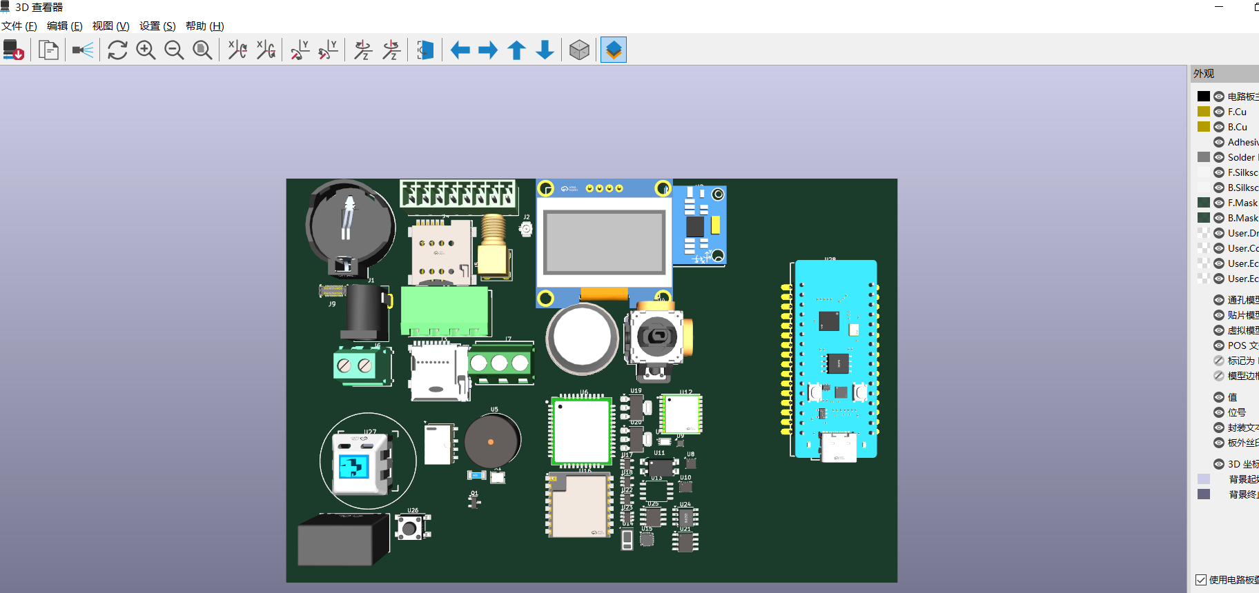The width and height of the screenshot is (1259, 593).
Task: Open the raytracing render toggle icon
Action: [83, 50]
